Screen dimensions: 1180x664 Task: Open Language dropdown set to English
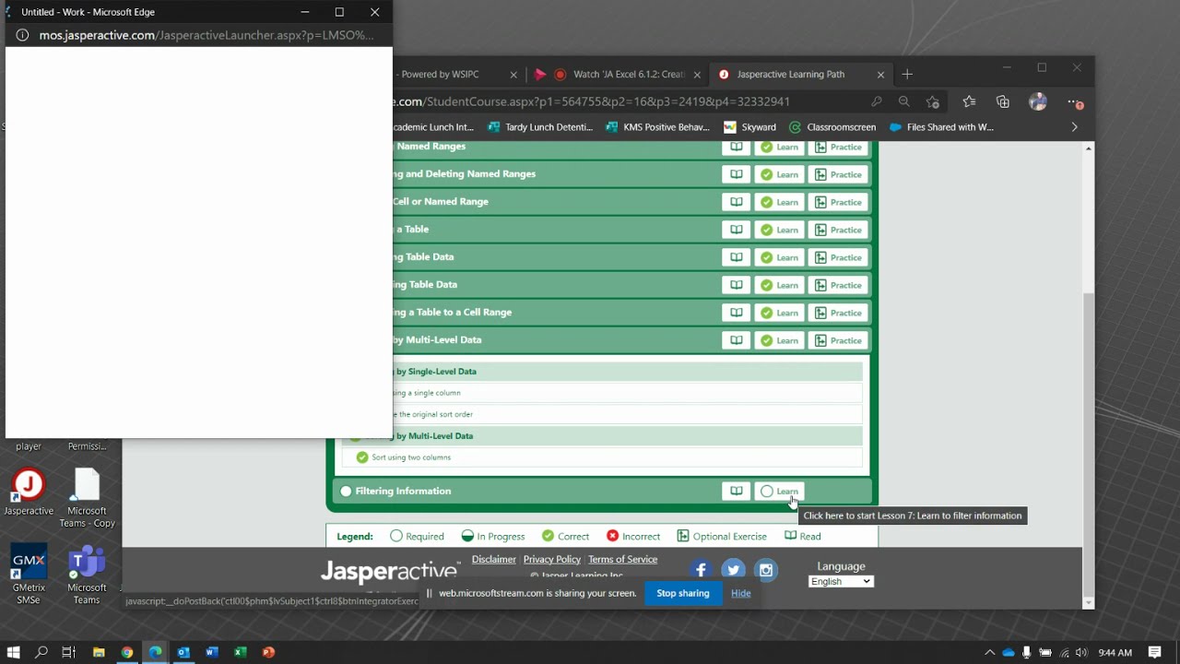click(841, 581)
